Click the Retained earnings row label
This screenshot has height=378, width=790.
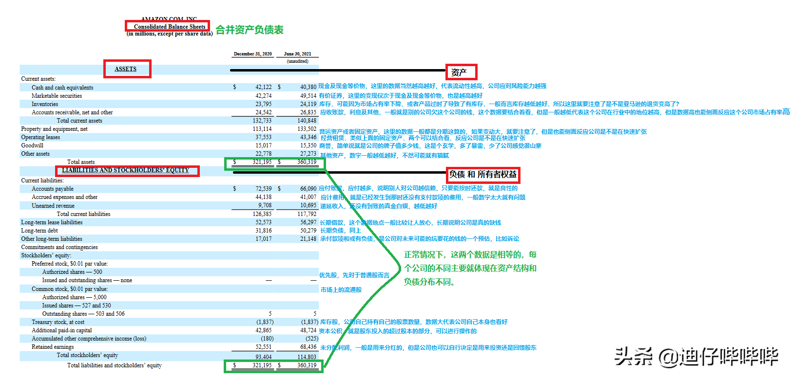tap(53, 347)
